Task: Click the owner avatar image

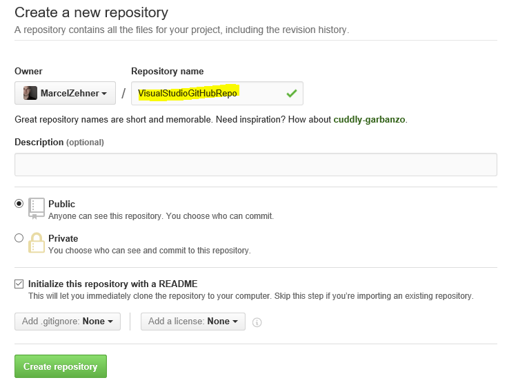Action: point(30,93)
